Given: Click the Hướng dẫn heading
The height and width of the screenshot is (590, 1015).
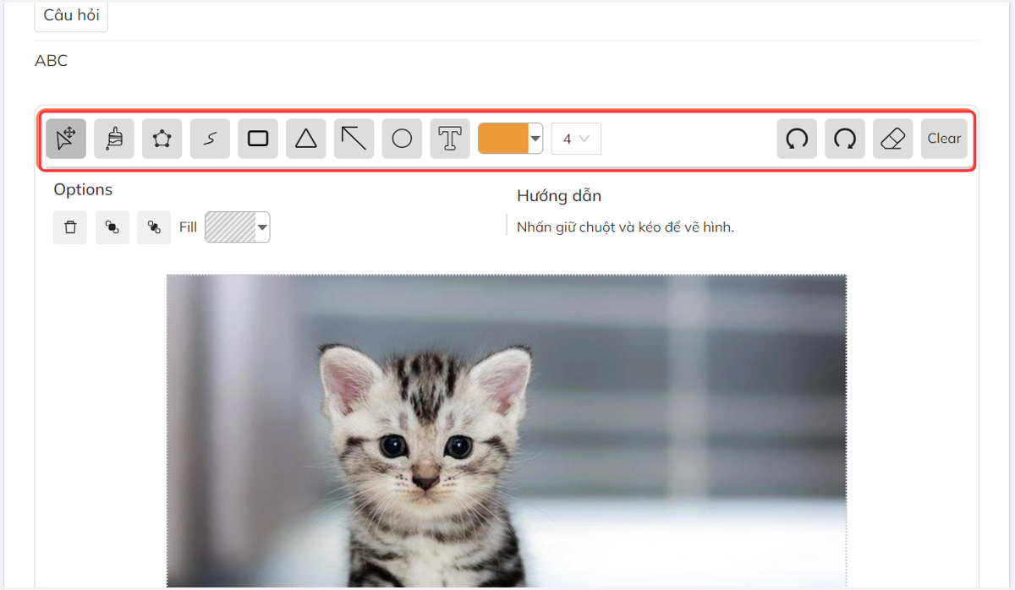Looking at the screenshot, I should pyautogui.click(x=559, y=196).
